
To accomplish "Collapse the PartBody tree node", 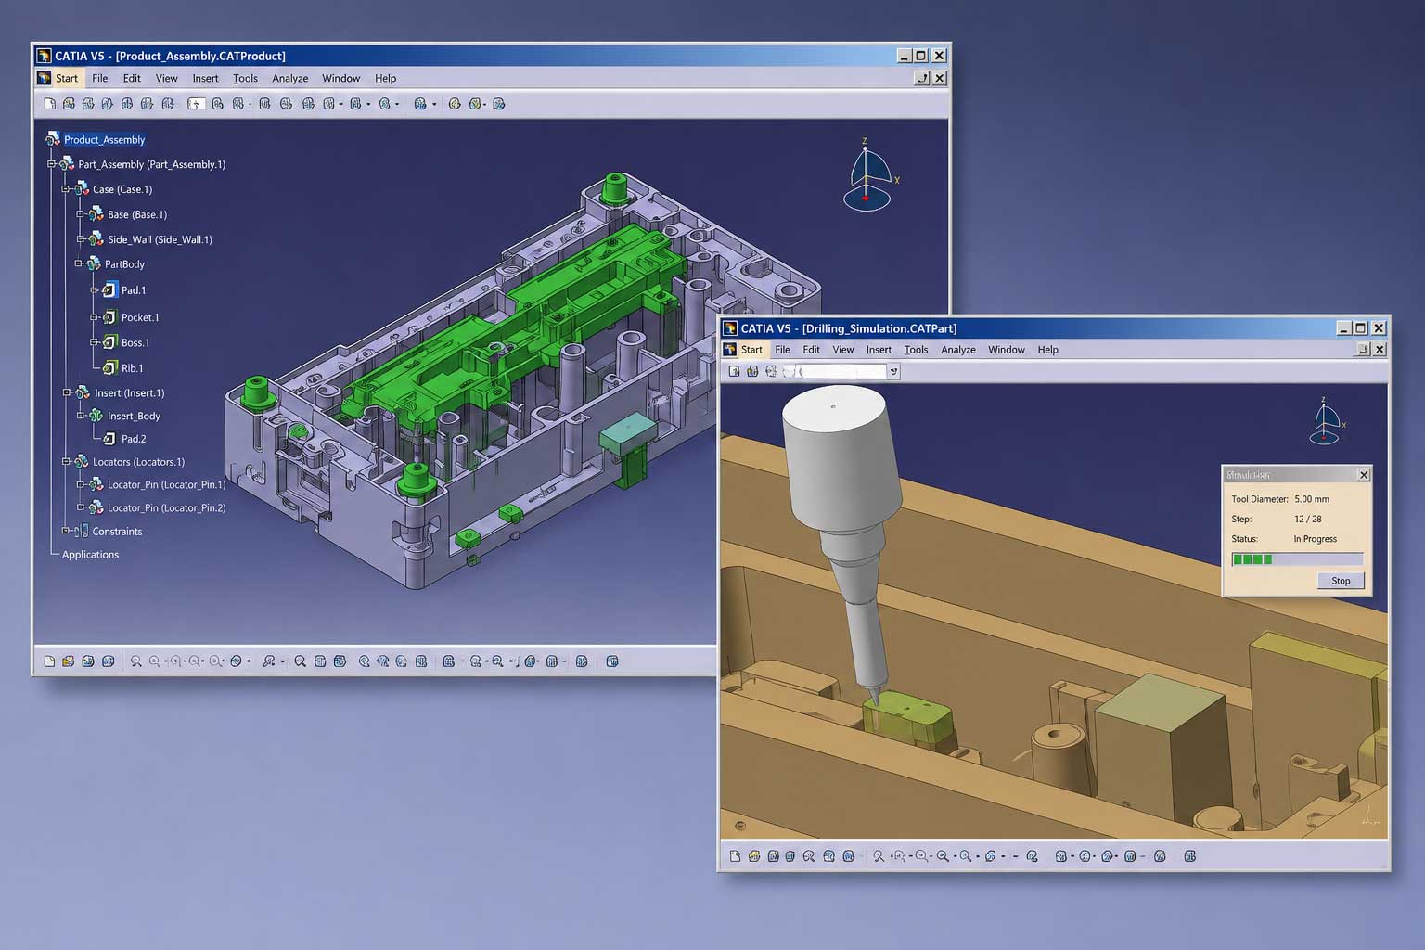I will coord(79,263).
